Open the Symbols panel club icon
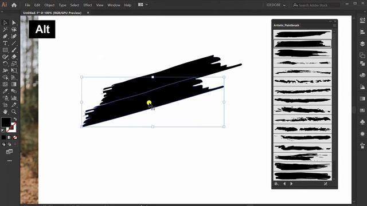Screen dimensions: 367x206 [x=362, y=122]
